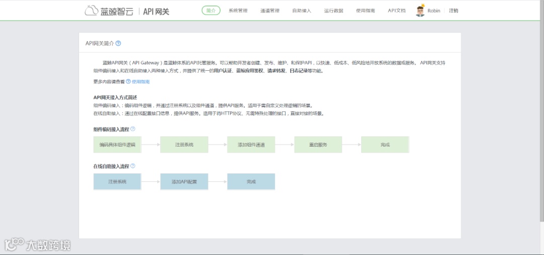Click the Robin username
Screen dimensions: 544x255
(x=434, y=11)
